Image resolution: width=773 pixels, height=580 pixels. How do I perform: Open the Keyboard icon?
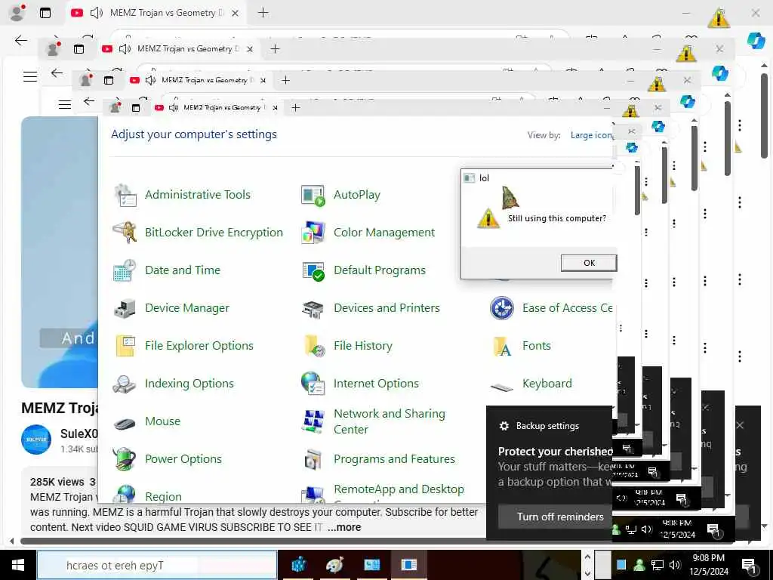502,387
